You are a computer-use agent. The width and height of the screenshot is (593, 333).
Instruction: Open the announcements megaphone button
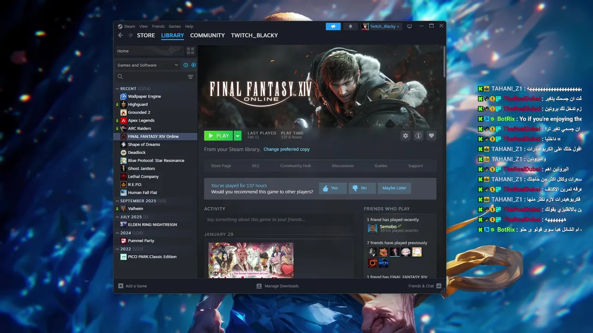pos(333,26)
